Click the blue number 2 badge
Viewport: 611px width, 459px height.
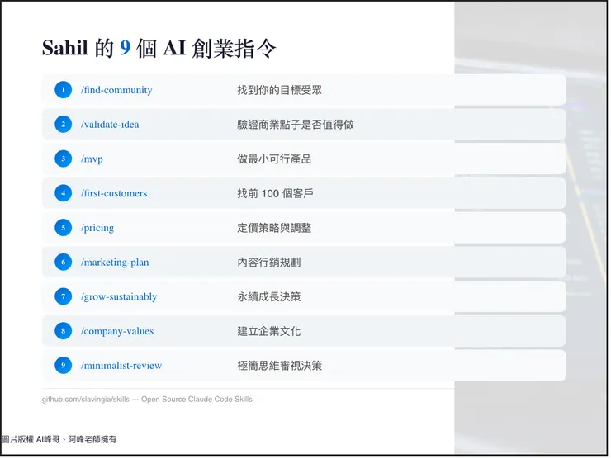[63, 125]
